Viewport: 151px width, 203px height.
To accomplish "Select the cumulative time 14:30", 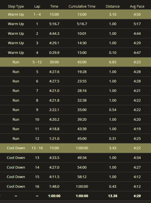I will 82,43.
